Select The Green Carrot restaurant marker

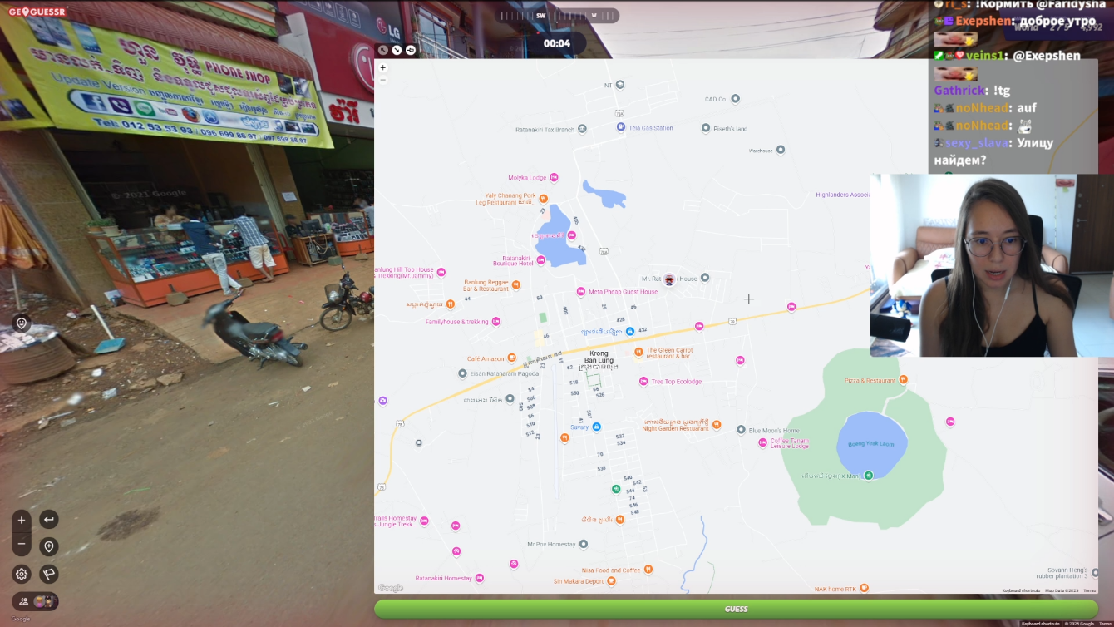click(x=638, y=353)
